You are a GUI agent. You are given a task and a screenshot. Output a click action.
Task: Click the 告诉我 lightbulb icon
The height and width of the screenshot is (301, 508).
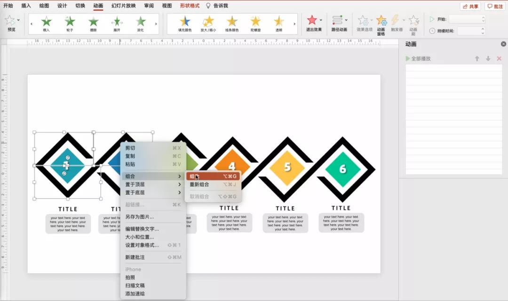(x=208, y=6)
